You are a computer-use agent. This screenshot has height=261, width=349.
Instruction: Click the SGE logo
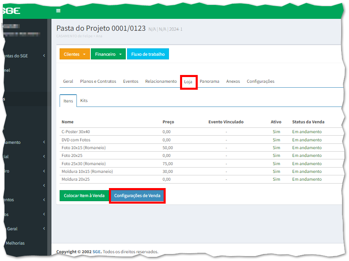(12, 11)
